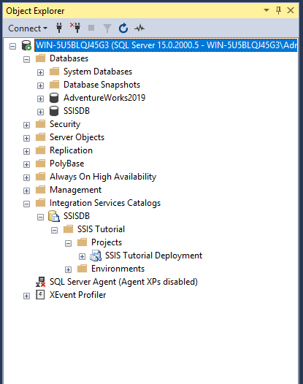Expand Always On High Availability folder
Viewport: 303px width, 384px height.
click(26, 178)
